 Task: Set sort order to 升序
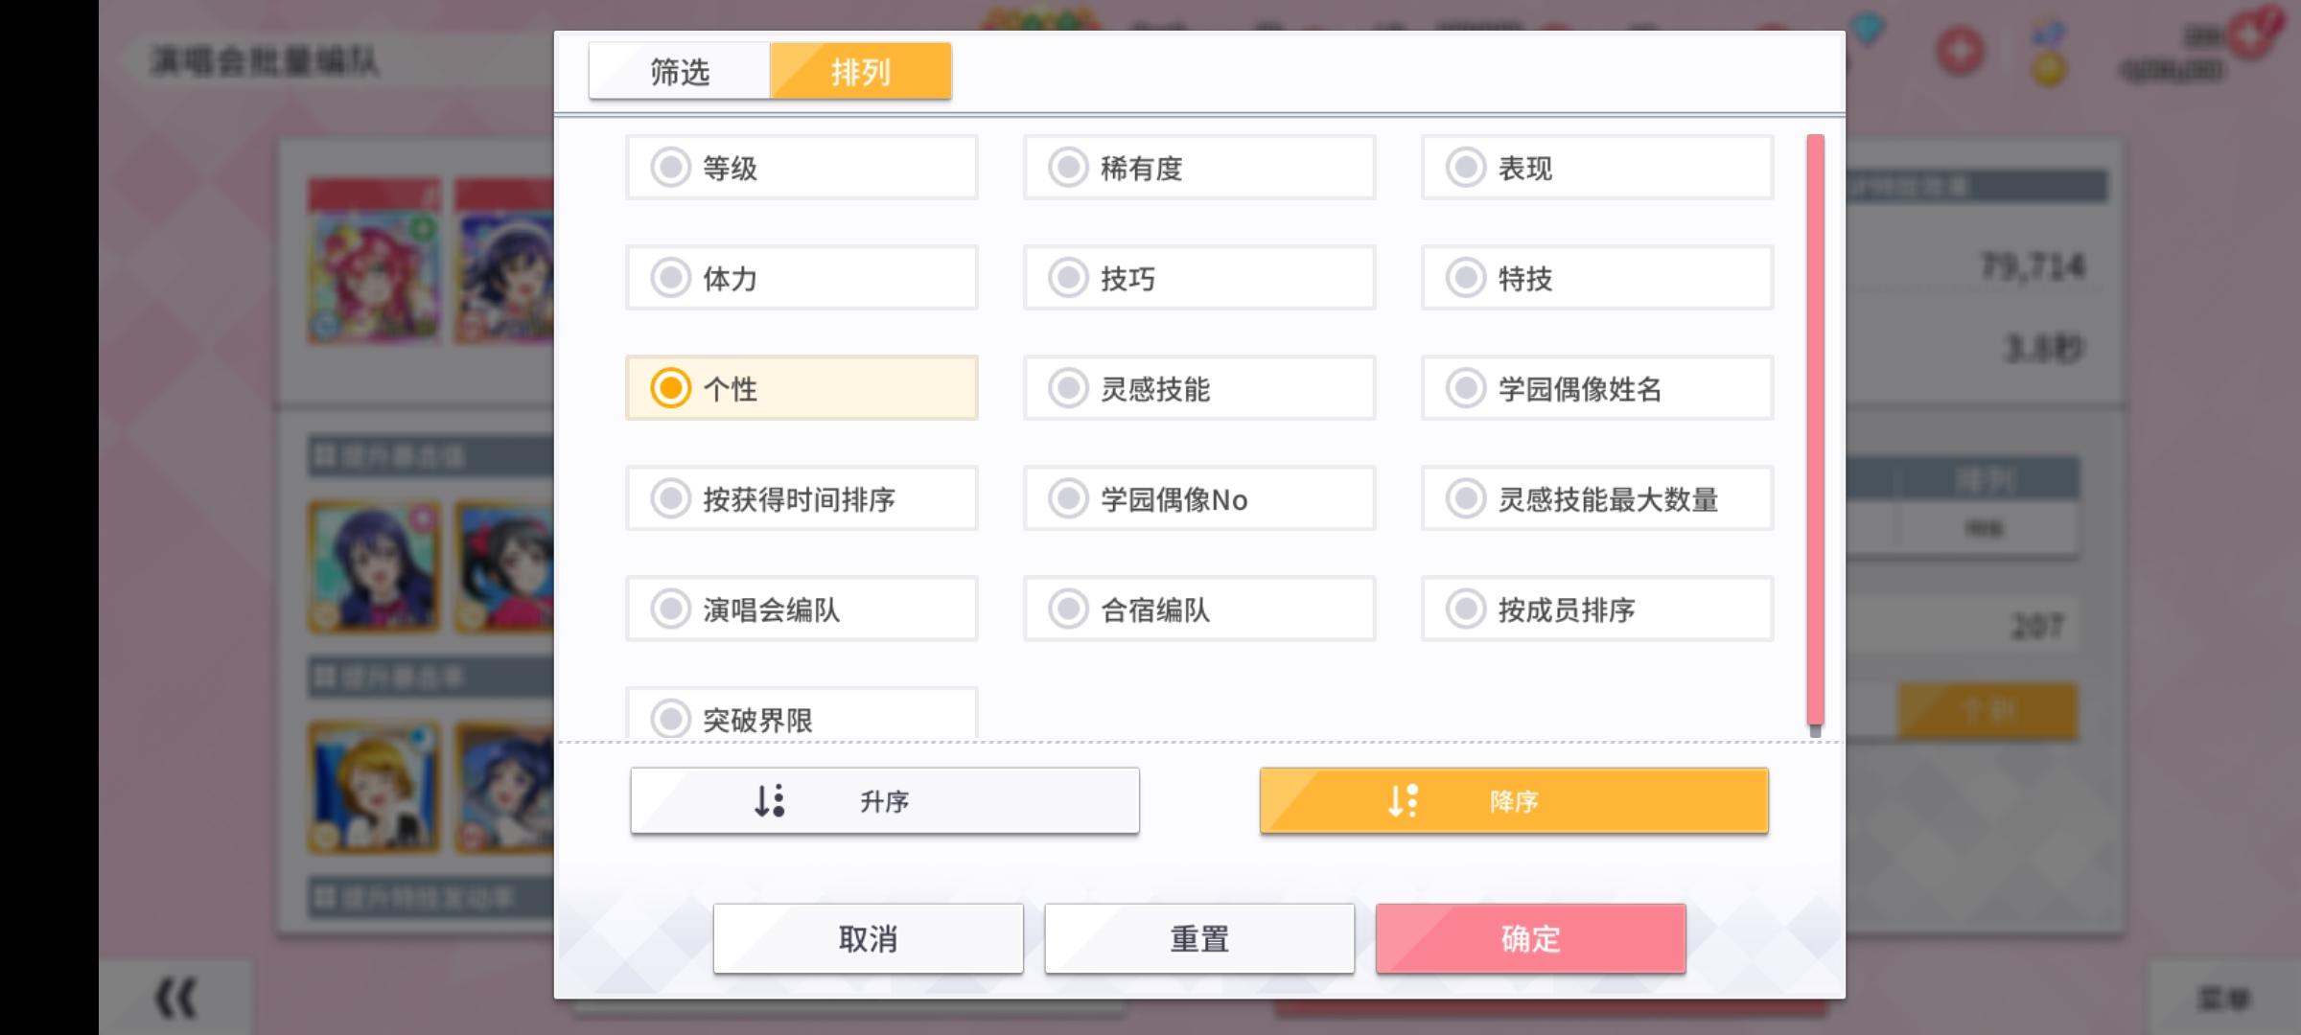885,800
